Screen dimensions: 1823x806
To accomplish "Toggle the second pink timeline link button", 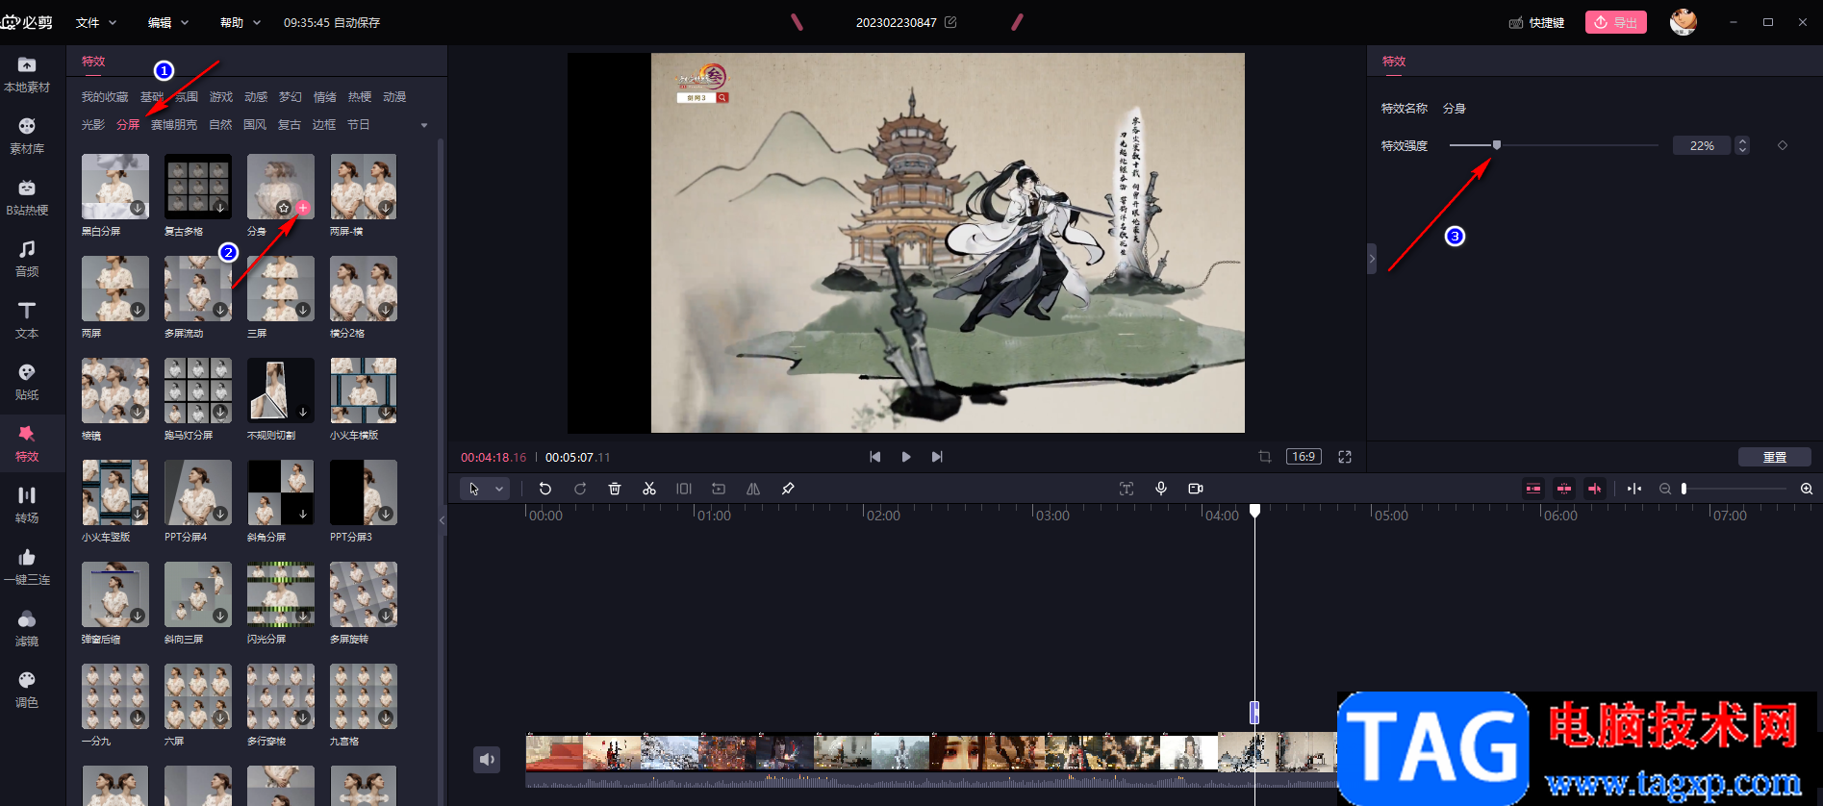I will click(x=1564, y=489).
